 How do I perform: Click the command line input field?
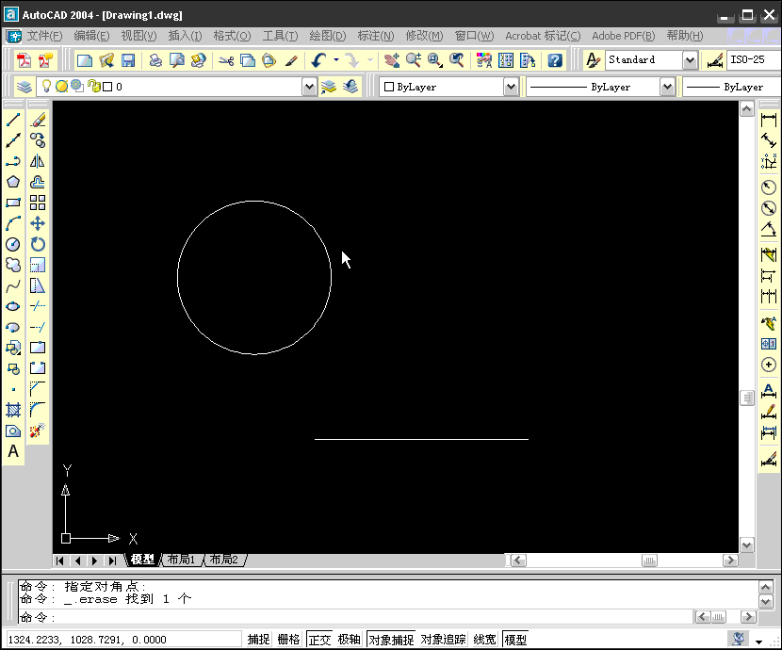click(x=355, y=617)
